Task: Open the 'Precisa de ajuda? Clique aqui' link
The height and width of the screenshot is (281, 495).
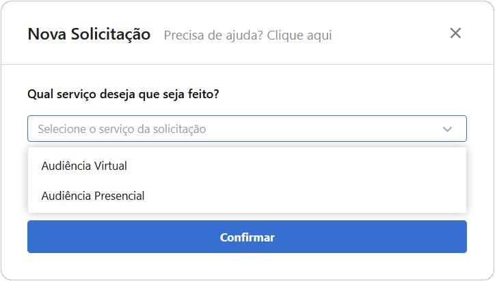Action: pyautogui.click(x=247, y=35)
